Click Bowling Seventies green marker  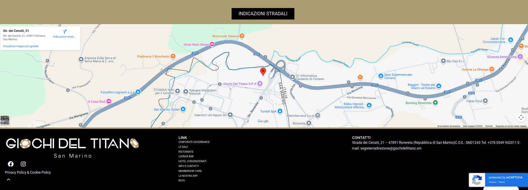[x=435, y=103]
